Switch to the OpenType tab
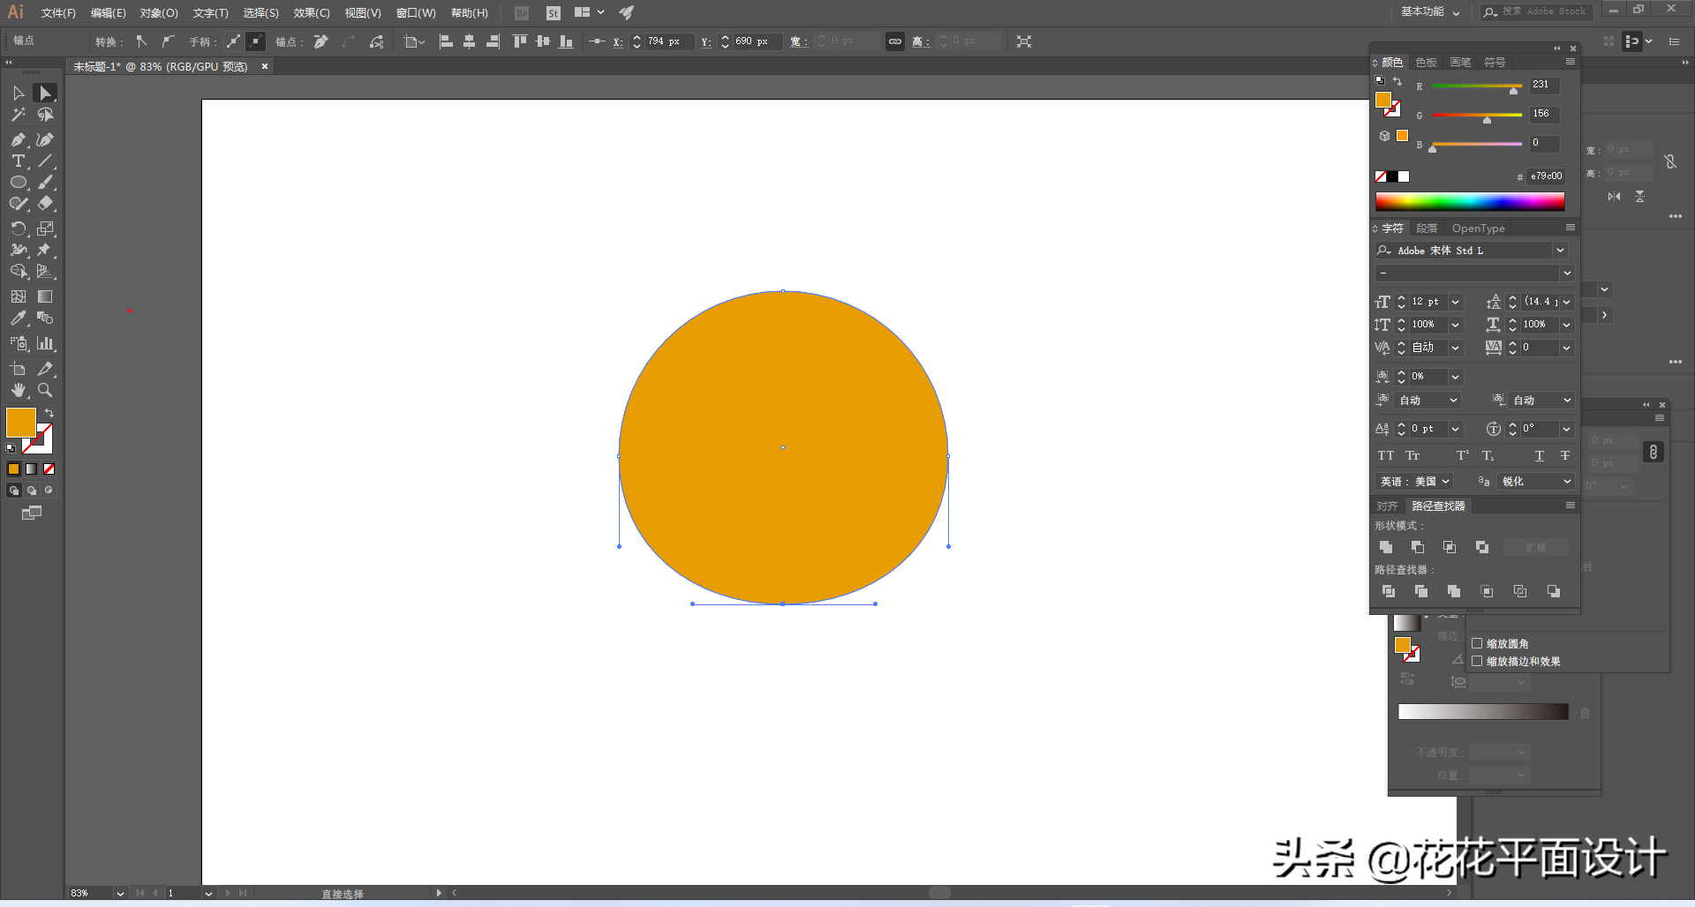The height and width of the screenshot is (907, 1695). tap(1478, 229)
